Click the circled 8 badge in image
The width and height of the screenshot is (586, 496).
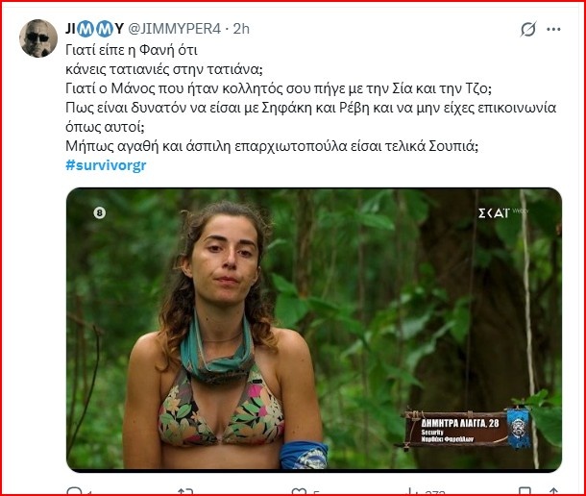(98, 212)
